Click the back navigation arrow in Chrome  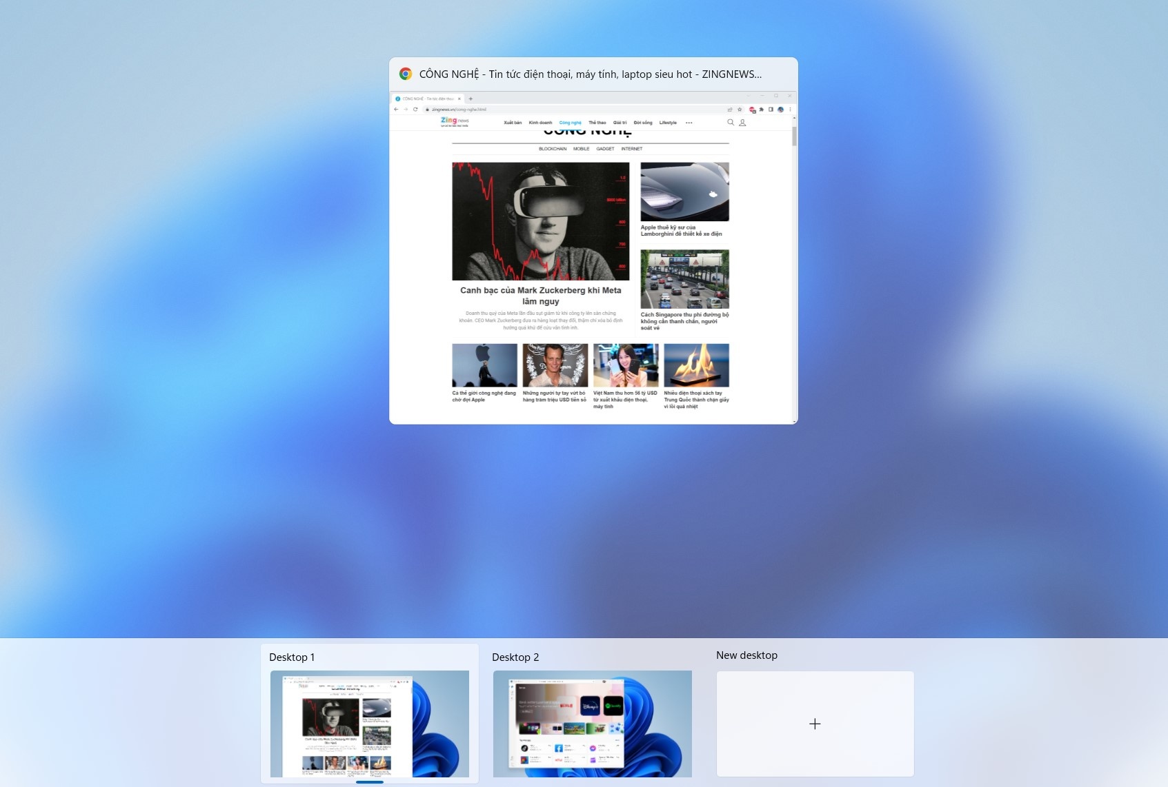click(396, 109)
